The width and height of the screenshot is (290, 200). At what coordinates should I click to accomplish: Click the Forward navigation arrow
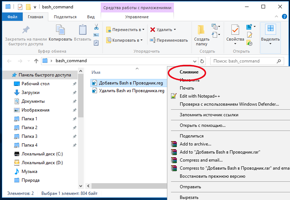(x=20, y=61)
